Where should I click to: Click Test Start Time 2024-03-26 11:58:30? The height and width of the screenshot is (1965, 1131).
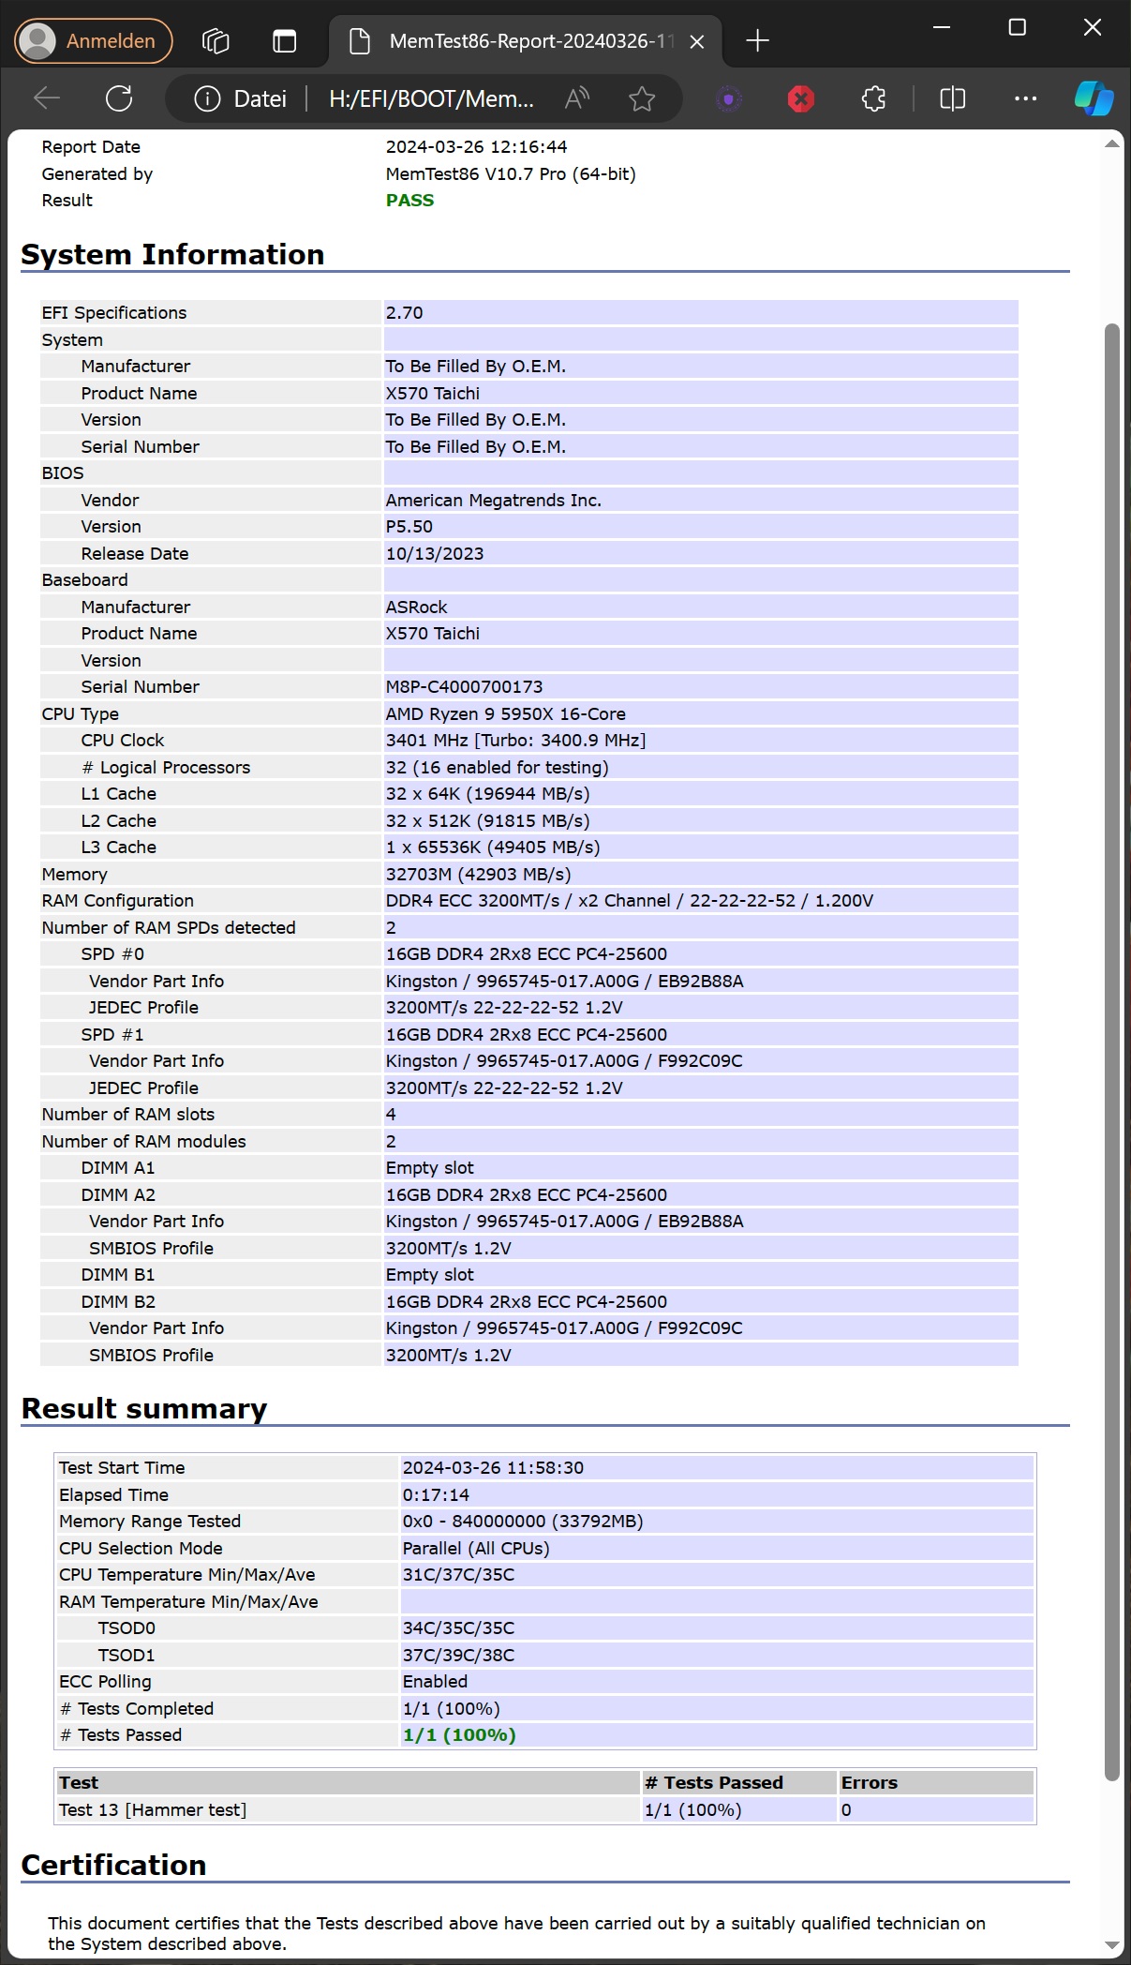pos(493,1468)
